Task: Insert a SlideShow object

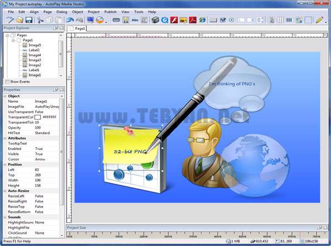Action: pos(184,20)
